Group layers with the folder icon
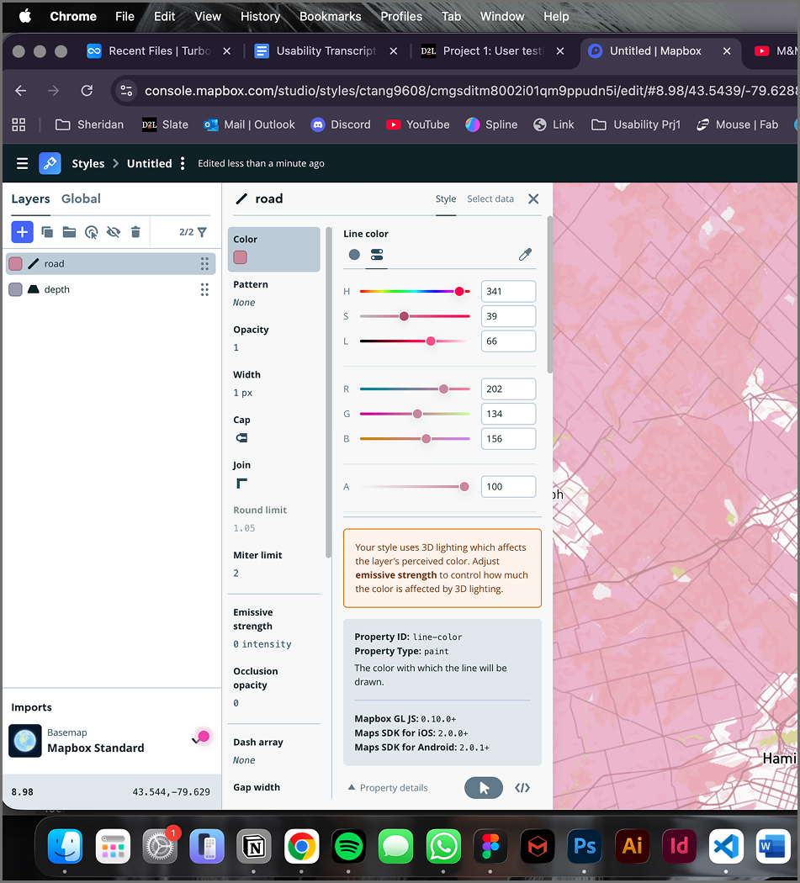 (69, 232)
